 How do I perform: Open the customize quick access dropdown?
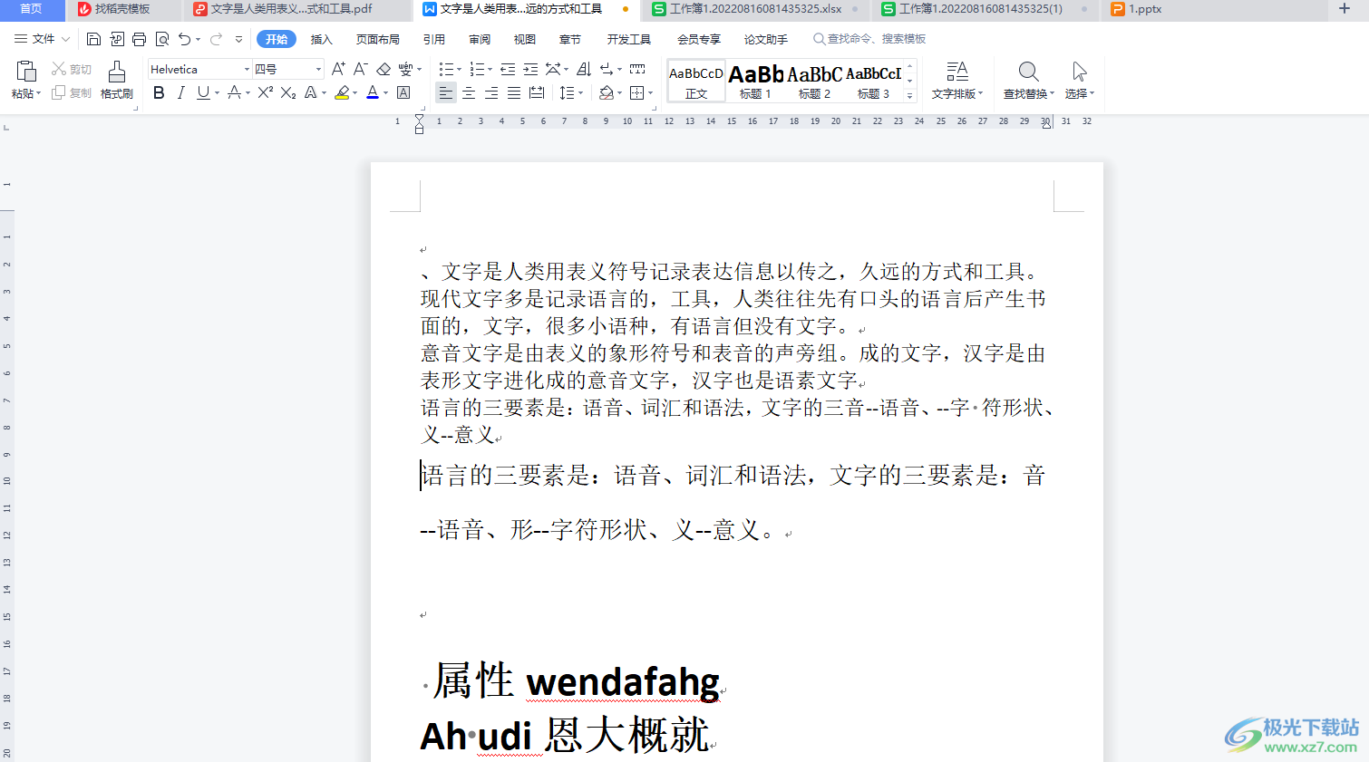point(238,39)
